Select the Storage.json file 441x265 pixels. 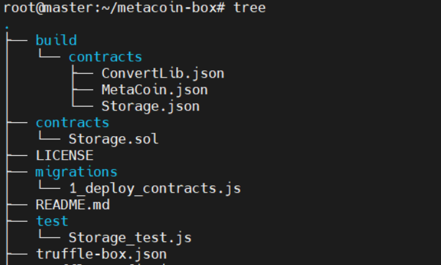tap(151, 106)
